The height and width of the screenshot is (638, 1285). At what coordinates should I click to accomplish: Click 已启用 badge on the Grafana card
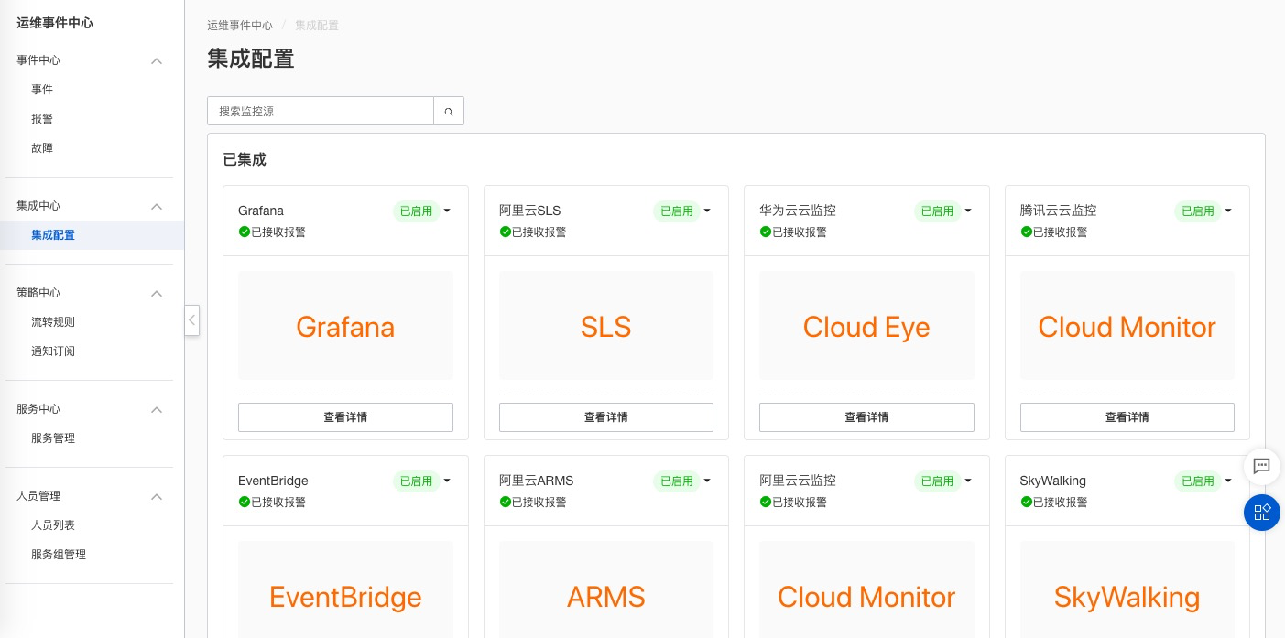point(416,211)
